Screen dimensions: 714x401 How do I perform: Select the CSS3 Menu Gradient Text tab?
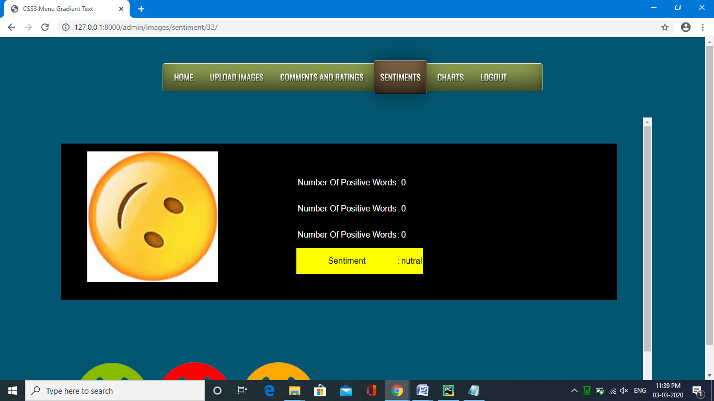[66, 9]
